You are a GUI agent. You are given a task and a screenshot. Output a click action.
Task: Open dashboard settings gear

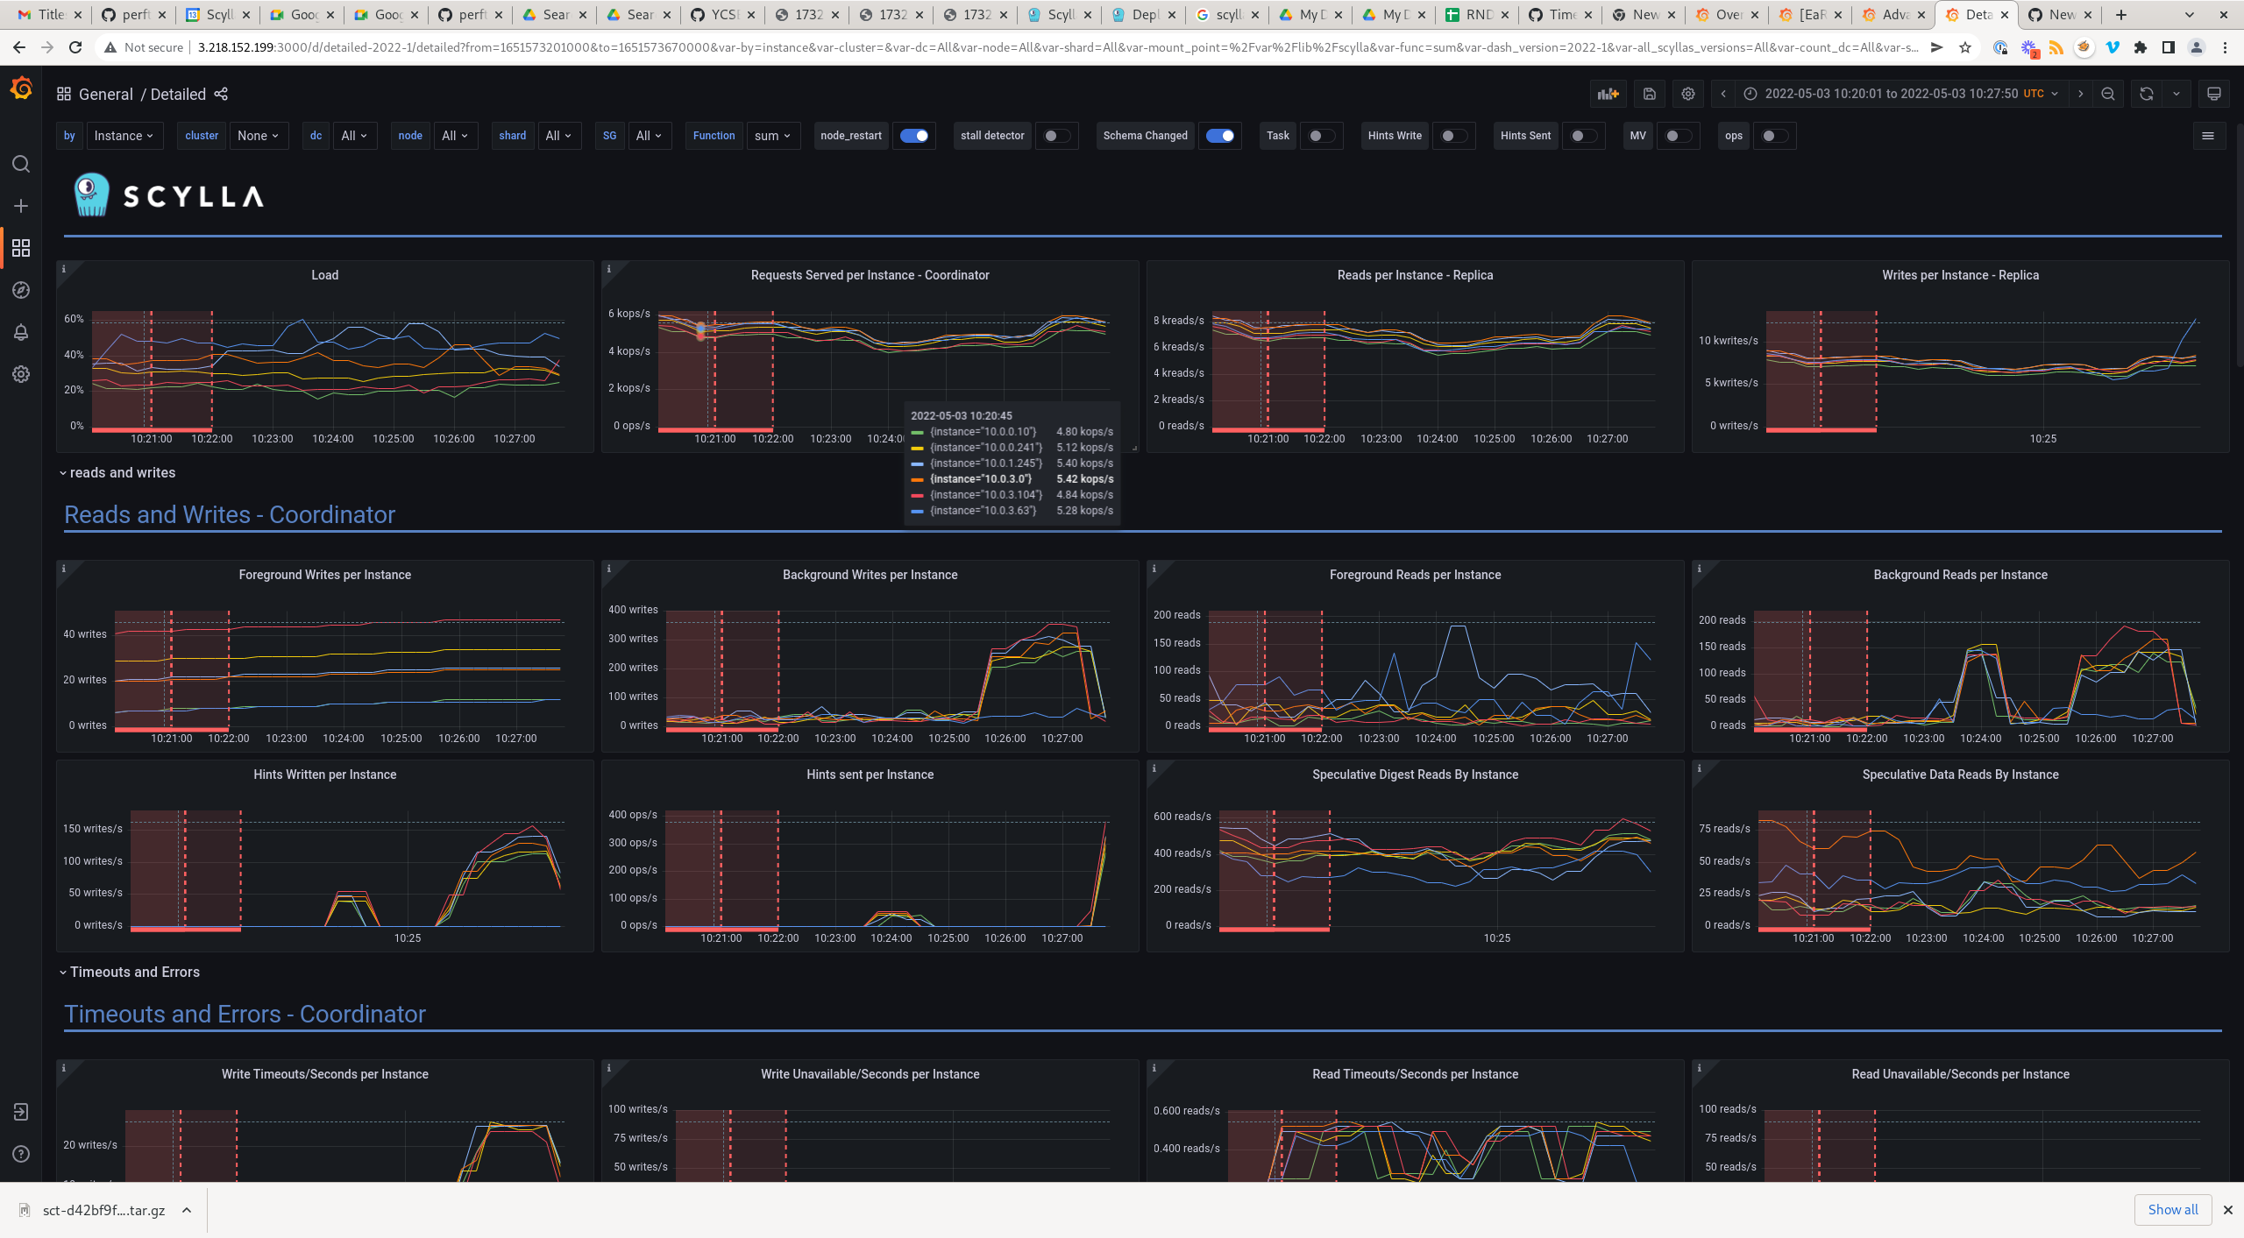(x=1688, y=94)
